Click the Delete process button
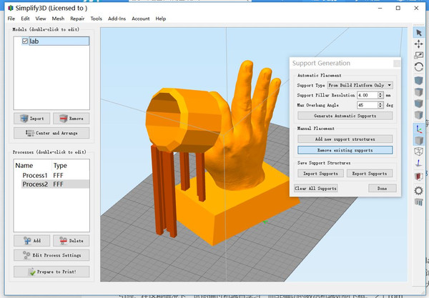429x298 pixels. (71, 241)
